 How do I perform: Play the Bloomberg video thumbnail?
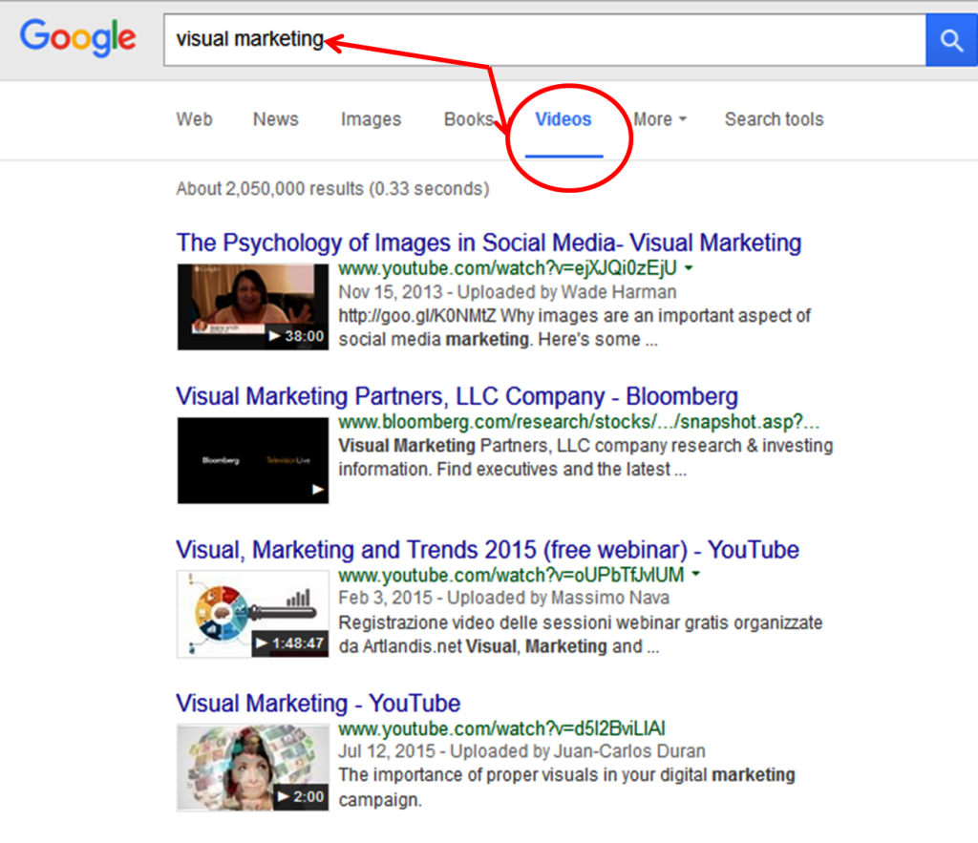252,460
